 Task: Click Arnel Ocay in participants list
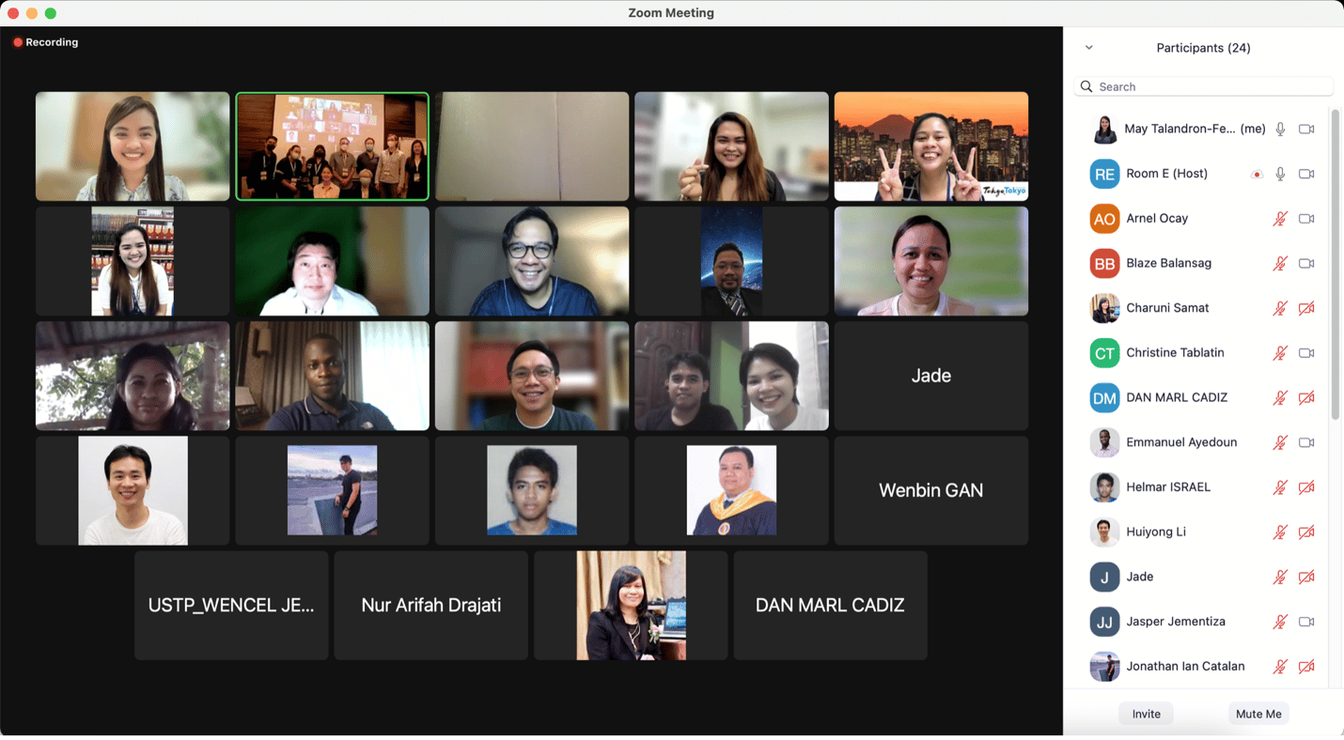click(1157, 219)
